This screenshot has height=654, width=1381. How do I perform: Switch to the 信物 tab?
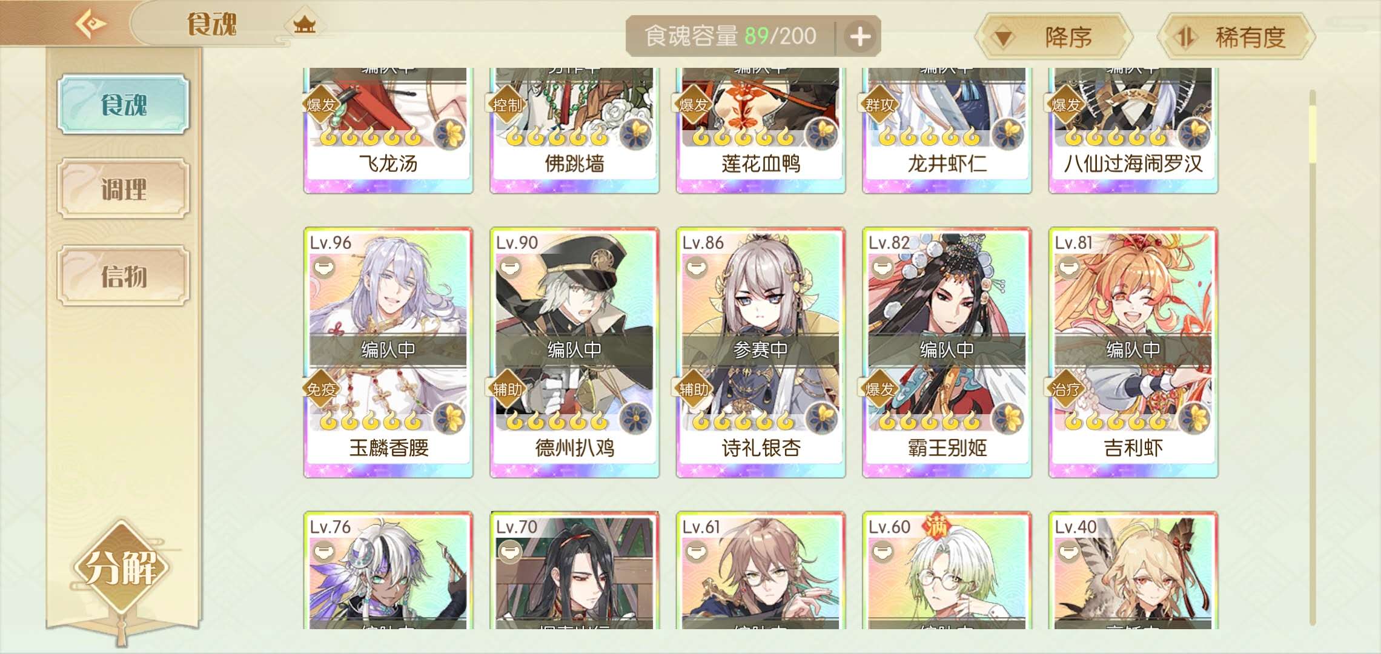tap(124, 276)
